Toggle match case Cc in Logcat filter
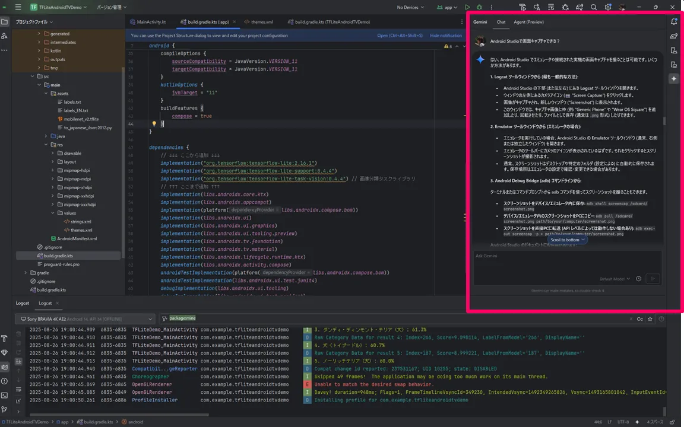Screen dimensions: 684x427 (639, 319)
